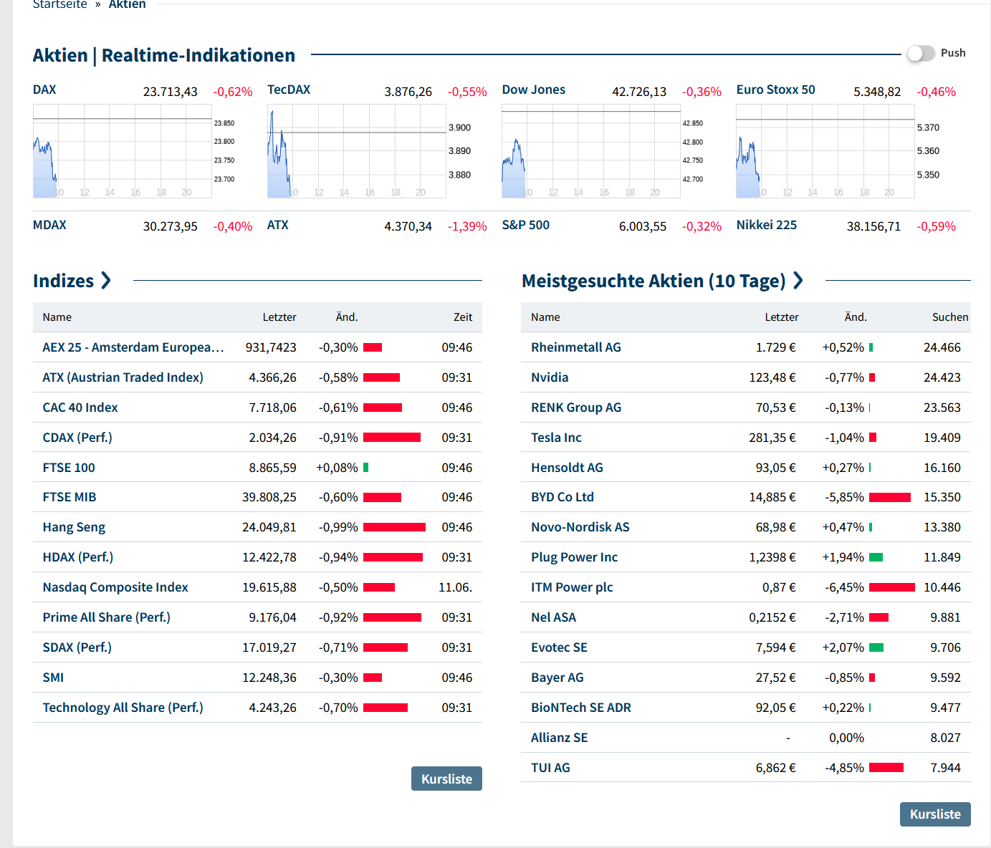Click the Kursliste button under Meistgesuchte Aktien
This screenshot has width=991, height=848.
935,814
